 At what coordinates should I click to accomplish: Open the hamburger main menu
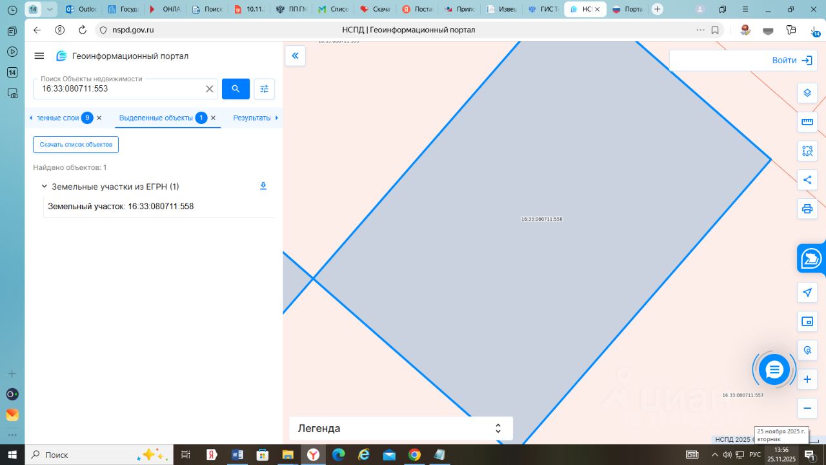coord(39,56)
